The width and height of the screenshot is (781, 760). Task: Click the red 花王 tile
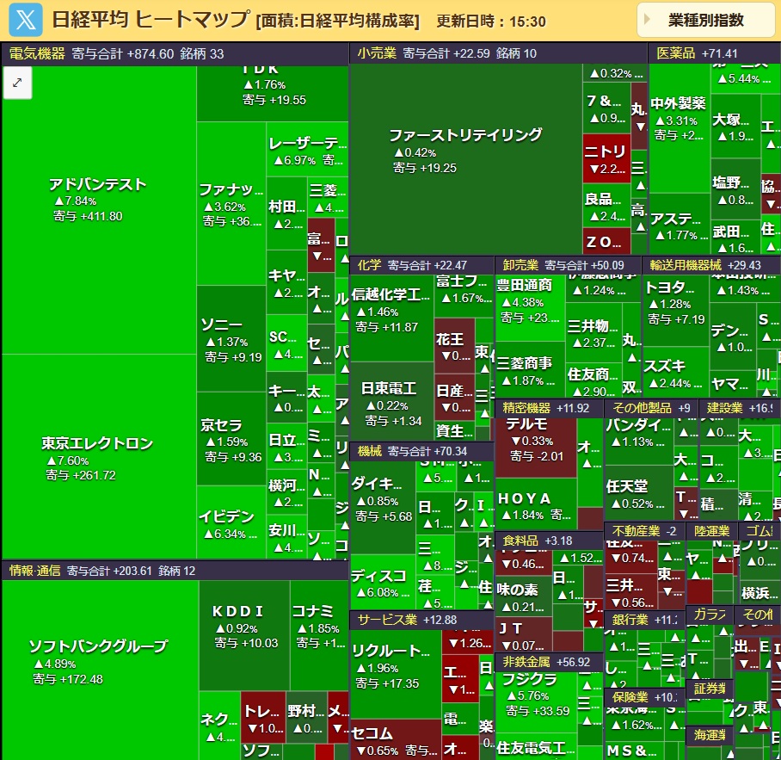coord(454,345)
